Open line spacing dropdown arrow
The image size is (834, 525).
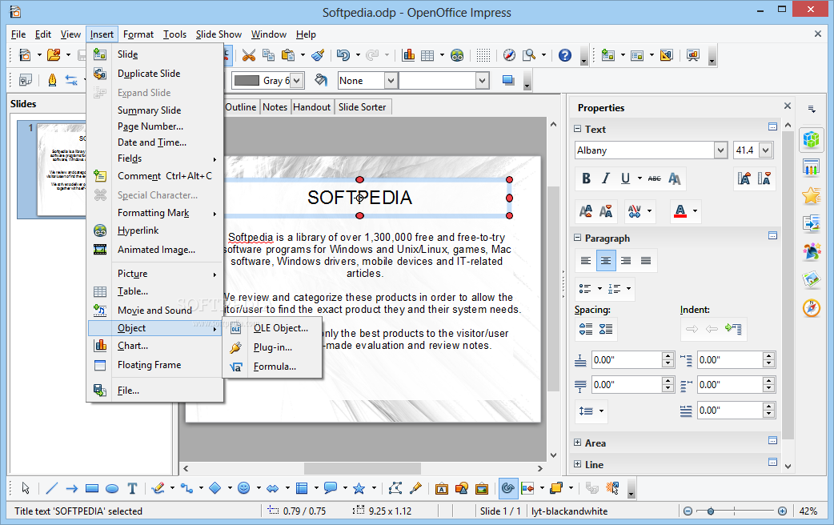pyautogui.click(x=602, y=411)
